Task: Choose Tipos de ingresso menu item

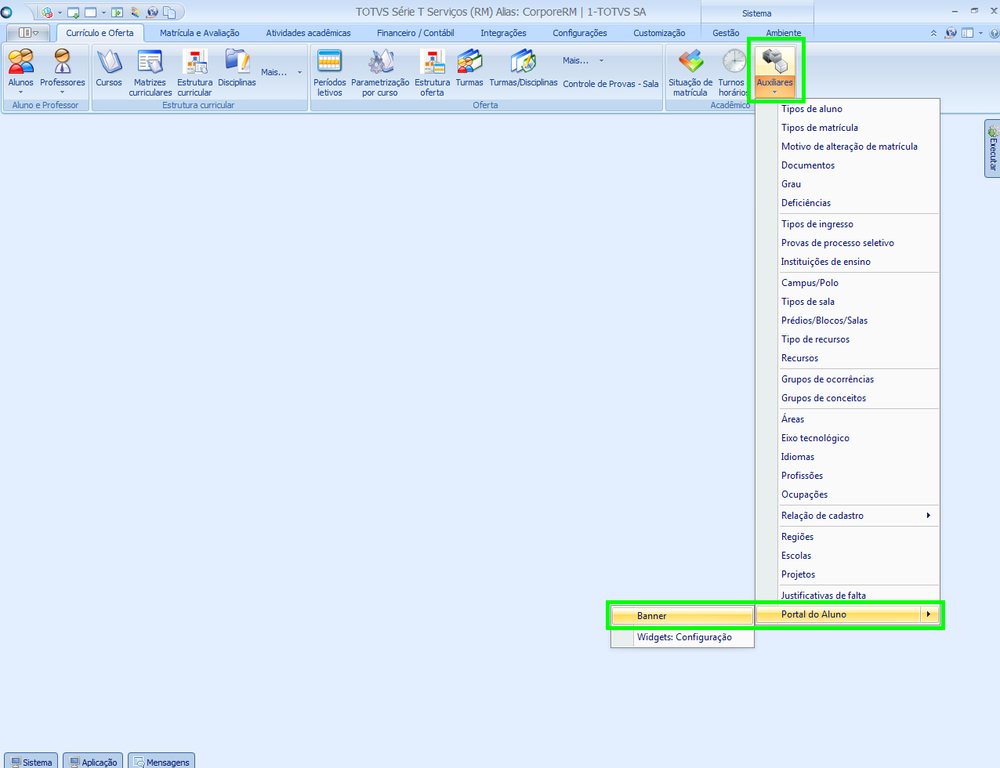Action: point(847,224)
